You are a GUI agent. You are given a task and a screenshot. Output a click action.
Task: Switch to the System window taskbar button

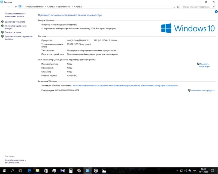(x=87, y=171)
